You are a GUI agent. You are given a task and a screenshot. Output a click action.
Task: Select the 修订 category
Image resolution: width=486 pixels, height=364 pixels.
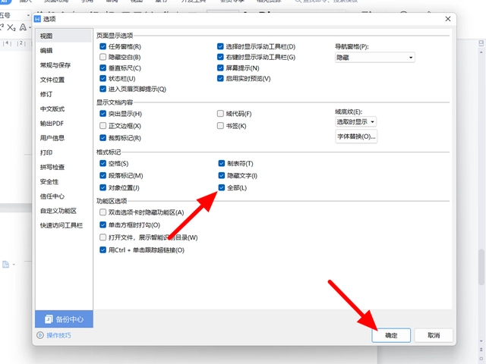(64, 94)
